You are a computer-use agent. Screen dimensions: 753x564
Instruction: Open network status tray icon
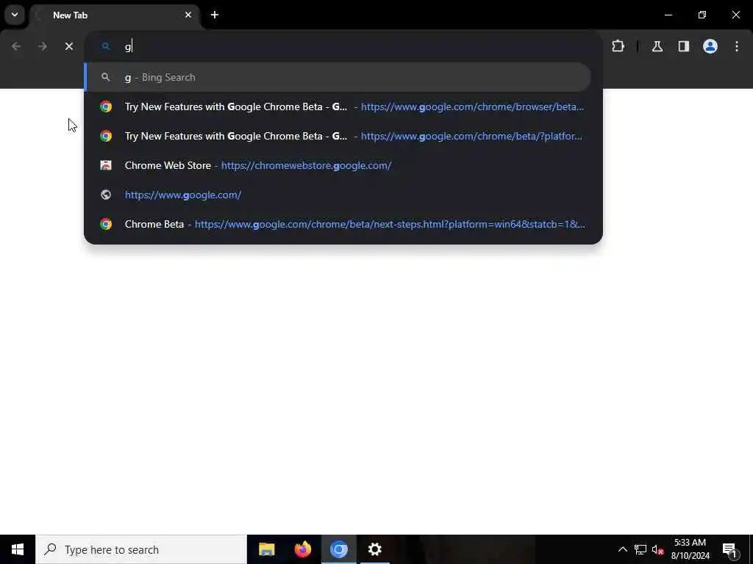(640, 549)
